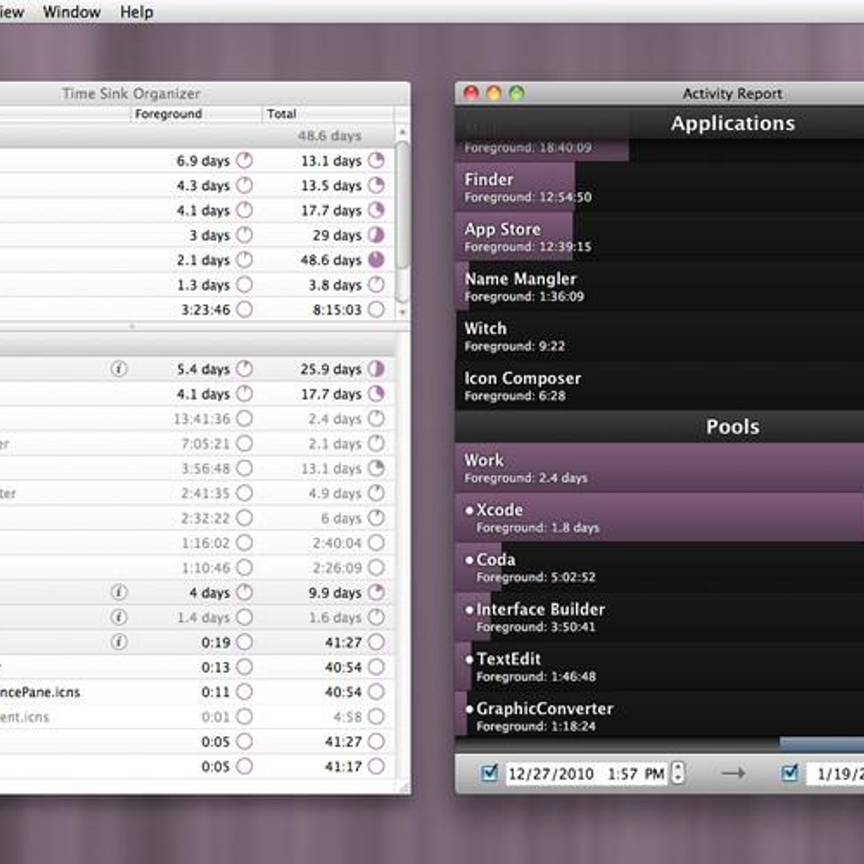This screenshot has width=864, height=864.
Task: Click the pie icon beside 3.8 days
Action: [377, 284]
